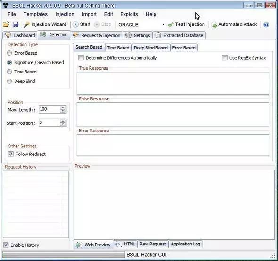Viewport: 278px width, 261px height.
Task: Click inside the Error Response text box
Action: (173, 145)
